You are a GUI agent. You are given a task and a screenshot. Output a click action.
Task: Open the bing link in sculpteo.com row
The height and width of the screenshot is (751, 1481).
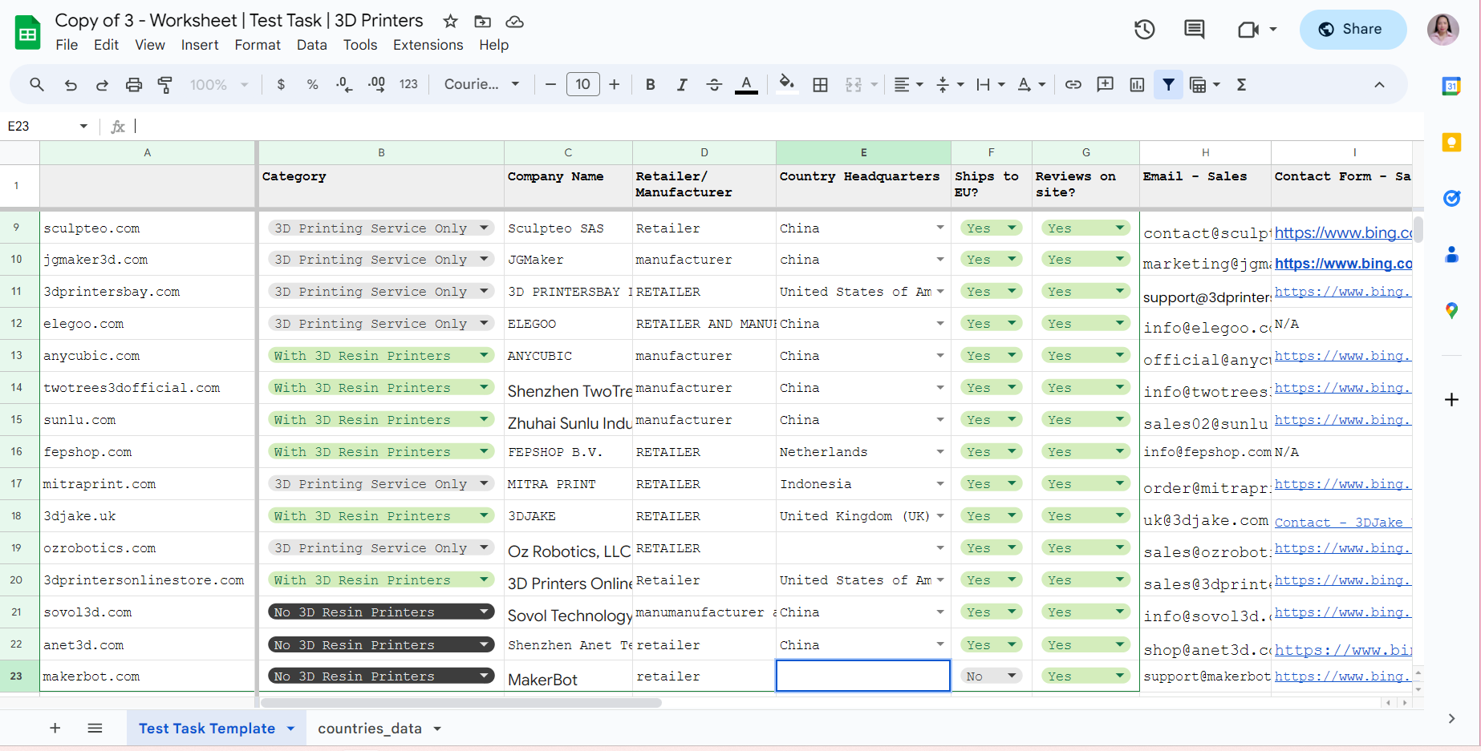pyautogui.click(x=1343, y=232)
